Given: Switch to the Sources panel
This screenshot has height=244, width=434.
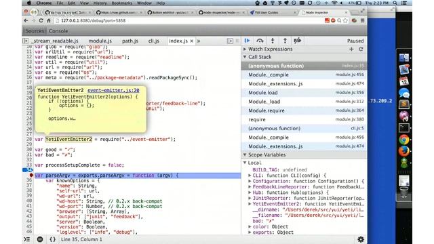Looking at the screenshot, I should 35,31.
